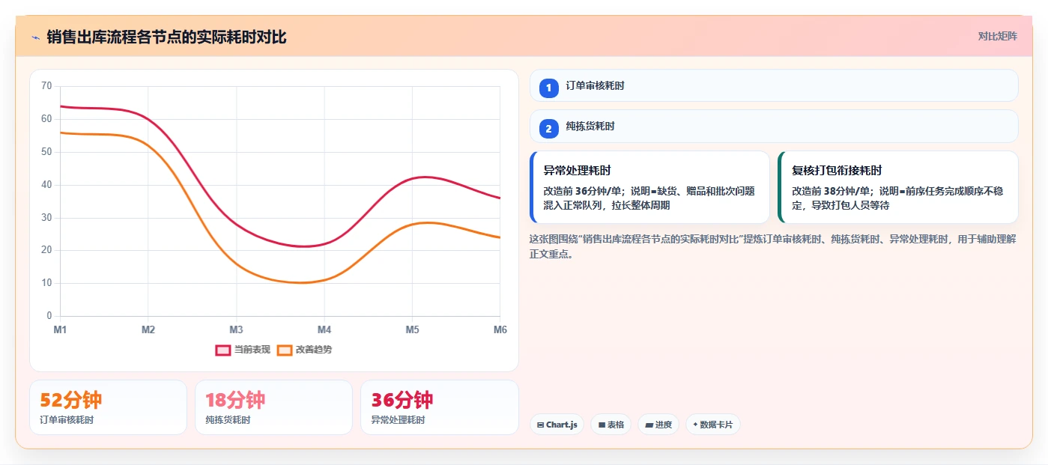Click the M3 axis label
Screen dimensions: 1048x465
[236, 329]
